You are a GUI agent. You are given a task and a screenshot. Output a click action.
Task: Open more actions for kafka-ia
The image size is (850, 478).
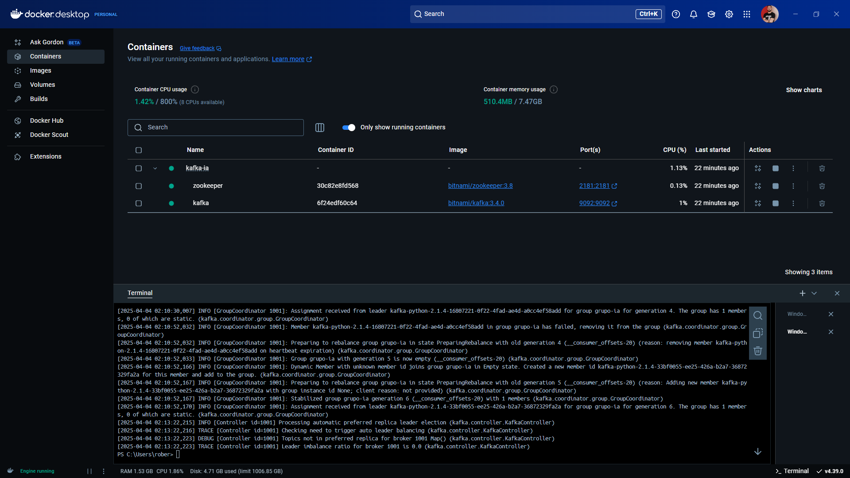coord(793,168)
